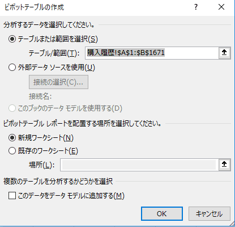Click the キャンセル button
This screenshot has width=235, height=227.
tap(210, 214)
